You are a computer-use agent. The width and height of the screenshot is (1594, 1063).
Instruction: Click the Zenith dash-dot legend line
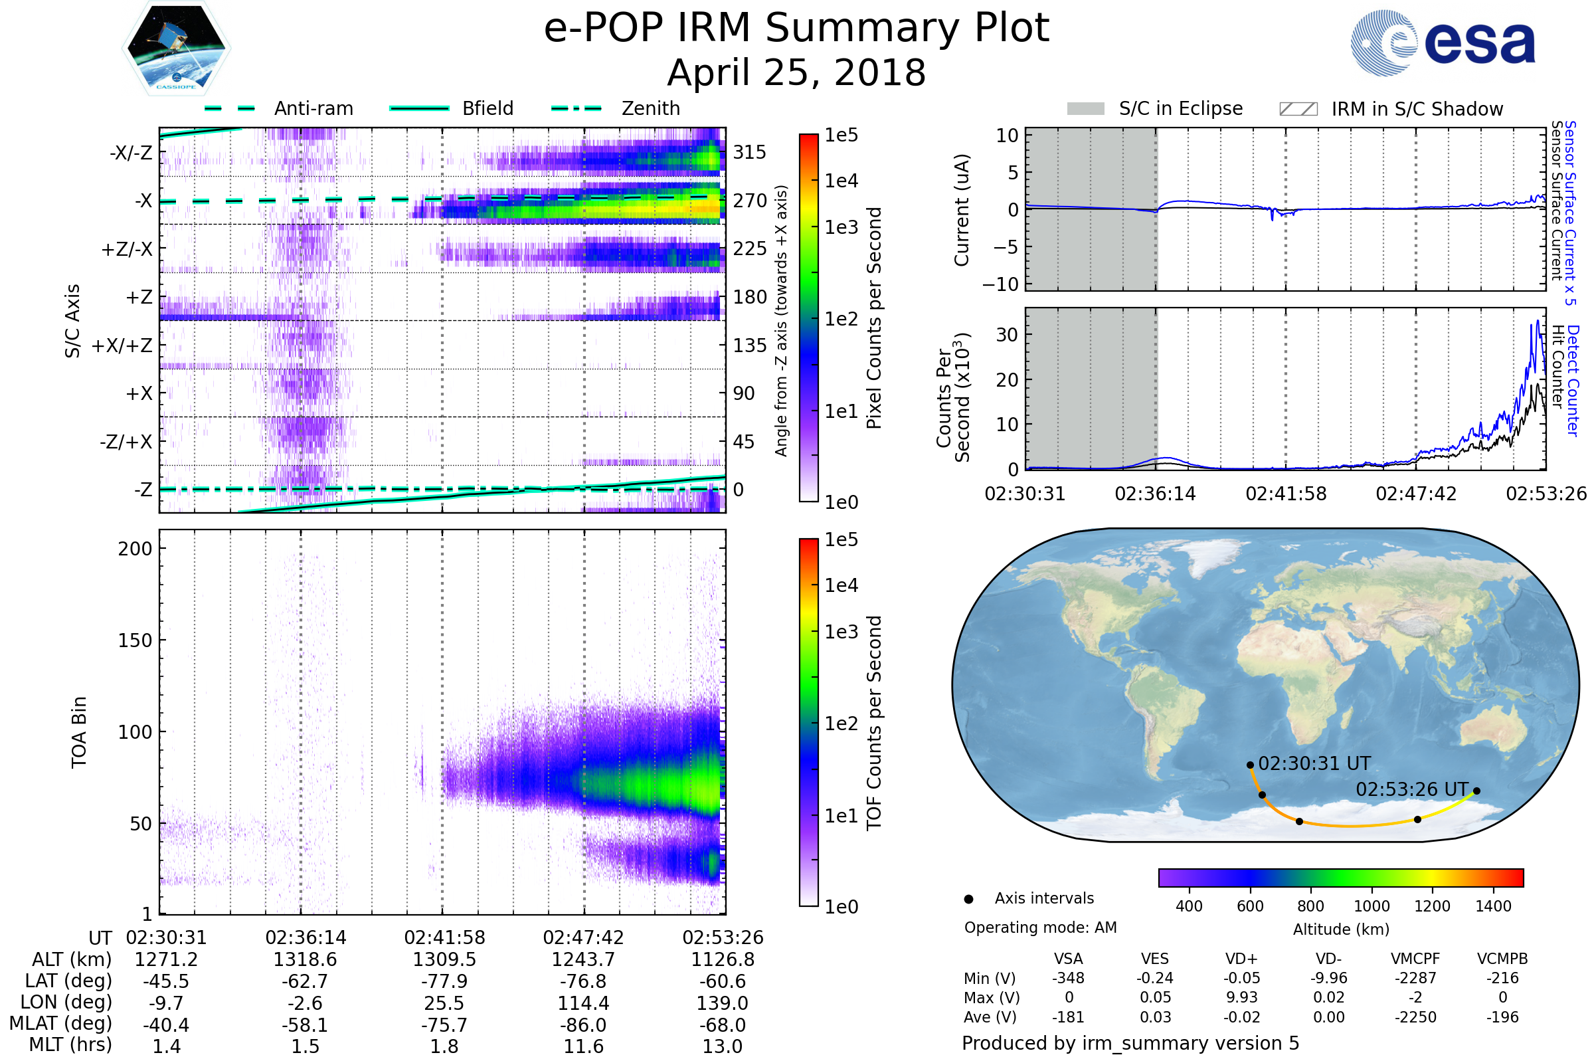click(x=576, y=108)
